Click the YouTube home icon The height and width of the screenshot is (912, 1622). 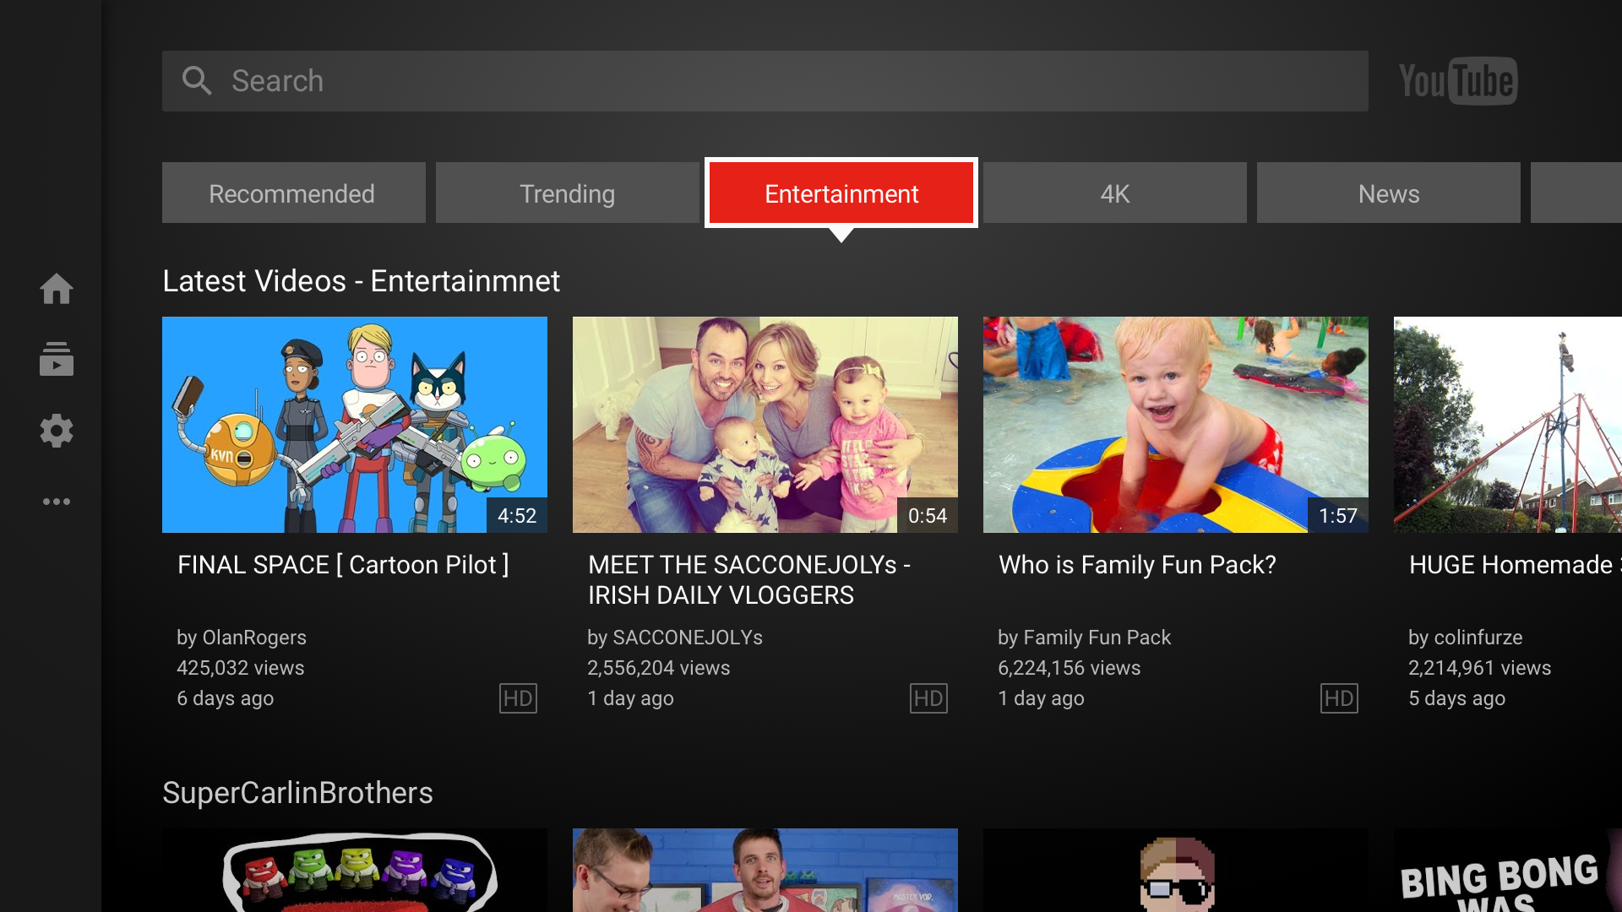coord(55,287)
